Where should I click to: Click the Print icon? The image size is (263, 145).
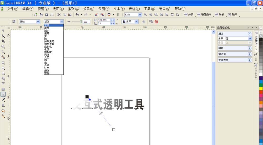coord(52,15)
